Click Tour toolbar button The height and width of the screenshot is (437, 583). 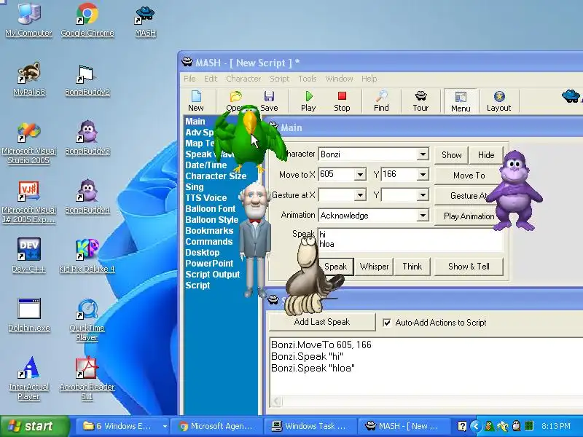(x=420, y=101)
